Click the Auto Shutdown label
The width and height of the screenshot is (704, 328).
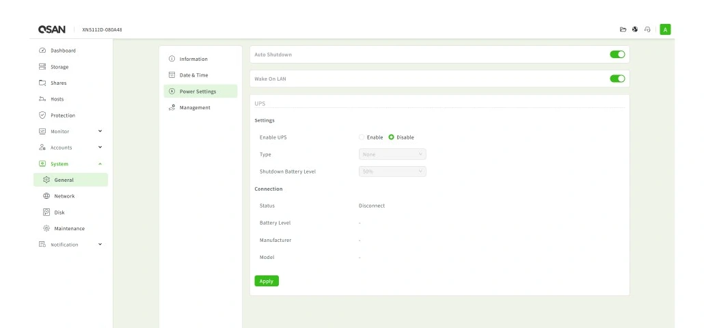click(273, 54)
